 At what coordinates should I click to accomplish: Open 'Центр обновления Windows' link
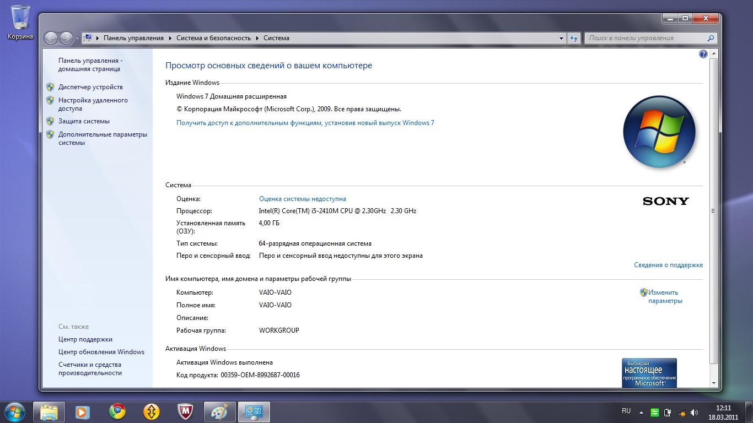(101, 352)
